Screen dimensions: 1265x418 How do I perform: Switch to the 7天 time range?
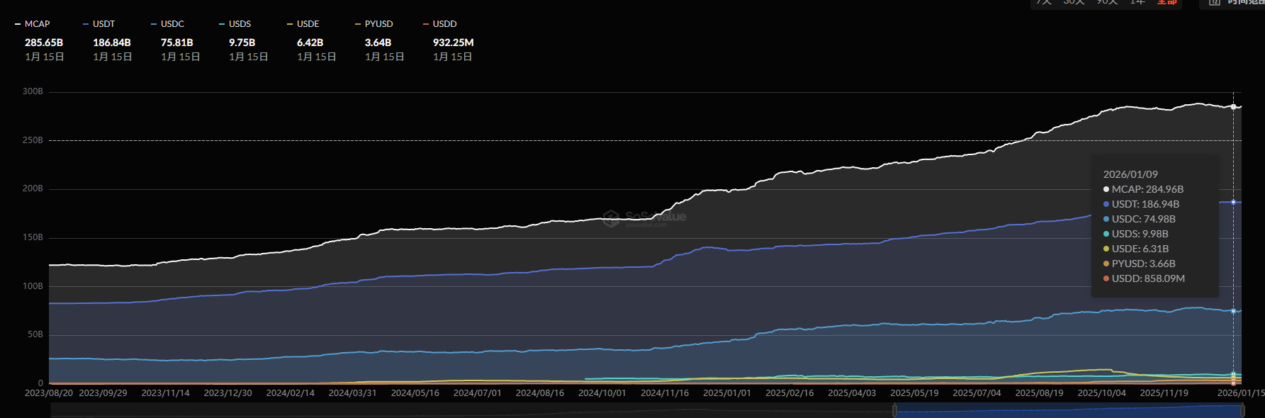[x=1044, y=3]
